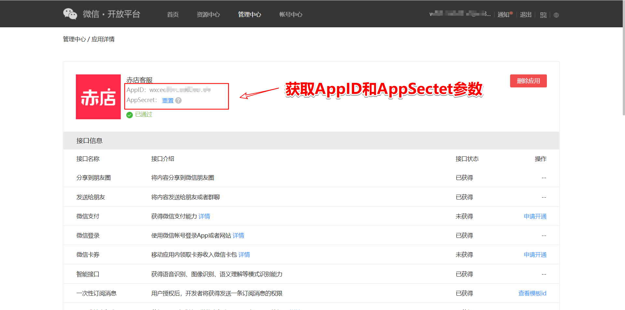Click the WeChat logo icon in header
Image resolution: width=625 pixels, height=310 pixels.
pos(70,14)
